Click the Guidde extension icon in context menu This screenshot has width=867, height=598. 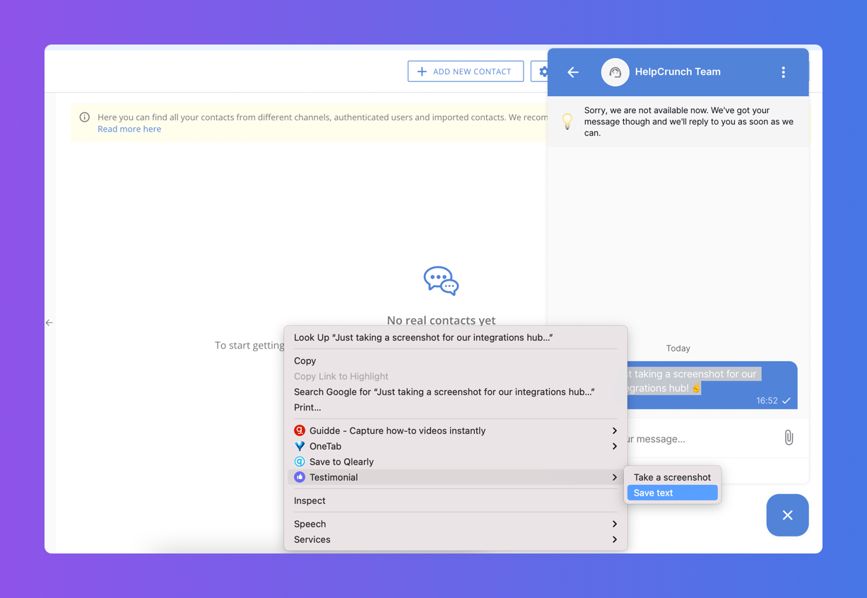click(300, 430)
